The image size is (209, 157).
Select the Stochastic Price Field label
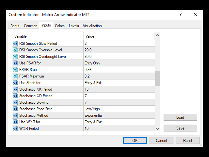pos(36,109)
